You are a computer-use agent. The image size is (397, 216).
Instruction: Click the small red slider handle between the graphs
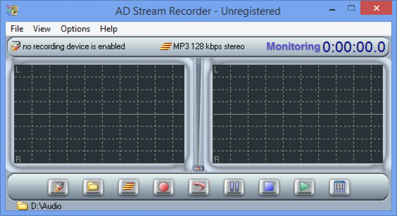(198, 168)
